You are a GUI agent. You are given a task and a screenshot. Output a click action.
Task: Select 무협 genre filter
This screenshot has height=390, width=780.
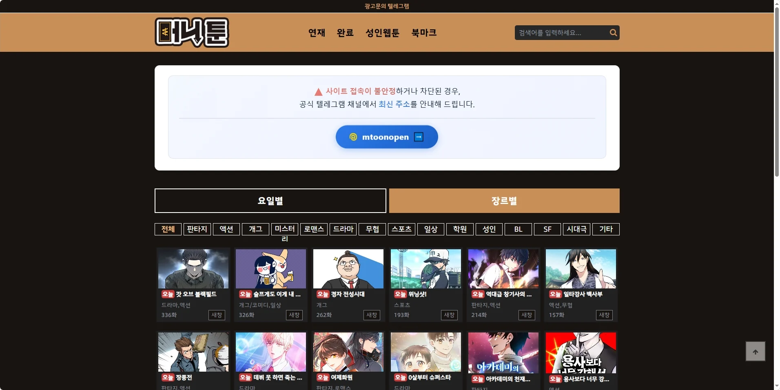(x=372, y=229)
